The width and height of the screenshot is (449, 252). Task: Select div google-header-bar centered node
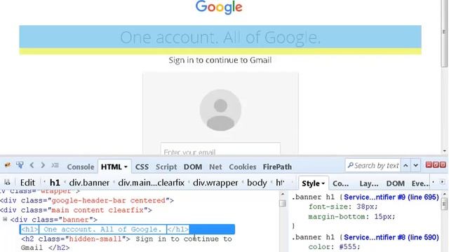click(87, 201)
